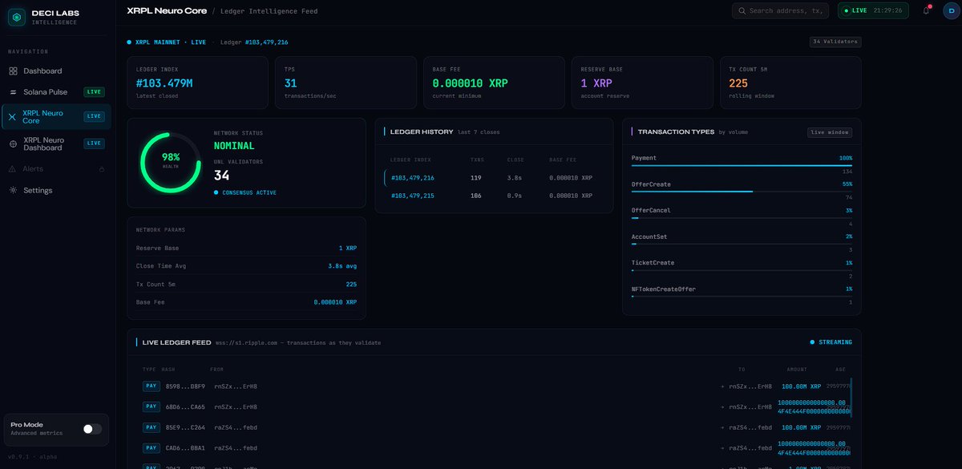
Task: Open Settings navigation item
Action: (x=57, y=191)
